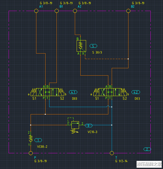Select the S 30/3 pilot check valve symbol
The image size is (163, 169).
tap(81, 46)
